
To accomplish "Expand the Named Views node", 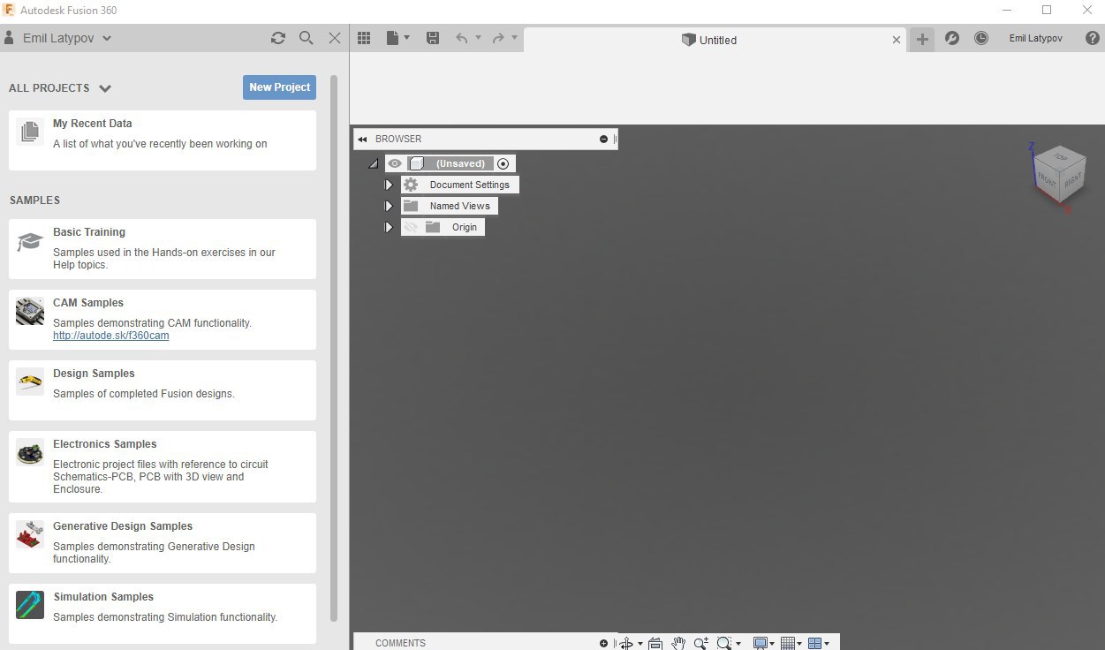I will coord(389,206).
